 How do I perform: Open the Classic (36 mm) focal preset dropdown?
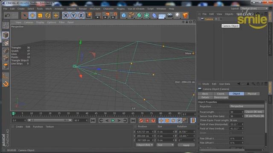254,112
